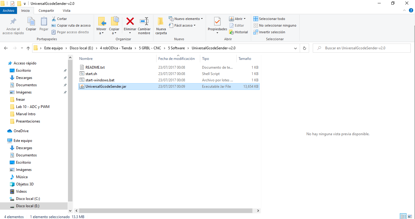This screenshot has width=415, height=219.
Task: Open the Marvel Intro folder
Action: (26, 114)
